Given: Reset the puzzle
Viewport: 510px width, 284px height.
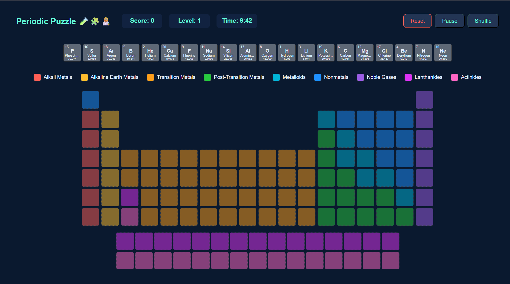Looking at the screenshot, I should pyautogui.click(x=417, y=21).
